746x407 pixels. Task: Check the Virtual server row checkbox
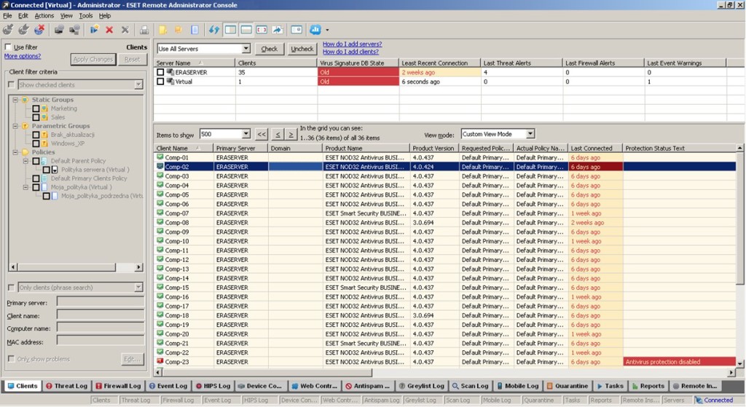point(160,82)
